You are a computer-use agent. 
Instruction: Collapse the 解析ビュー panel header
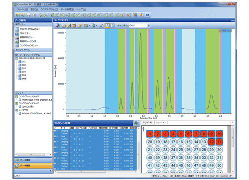[33, 24]
